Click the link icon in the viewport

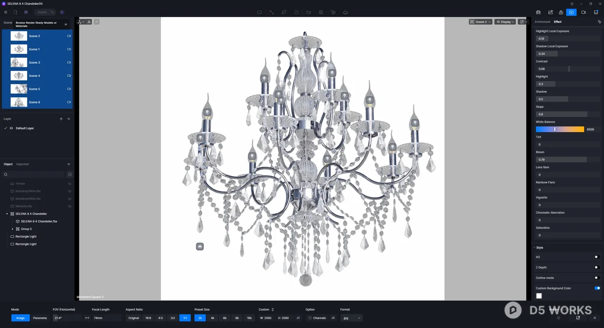tap(97, 22)
